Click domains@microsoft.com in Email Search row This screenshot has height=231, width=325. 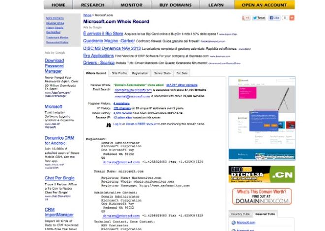tap(133, 90)
